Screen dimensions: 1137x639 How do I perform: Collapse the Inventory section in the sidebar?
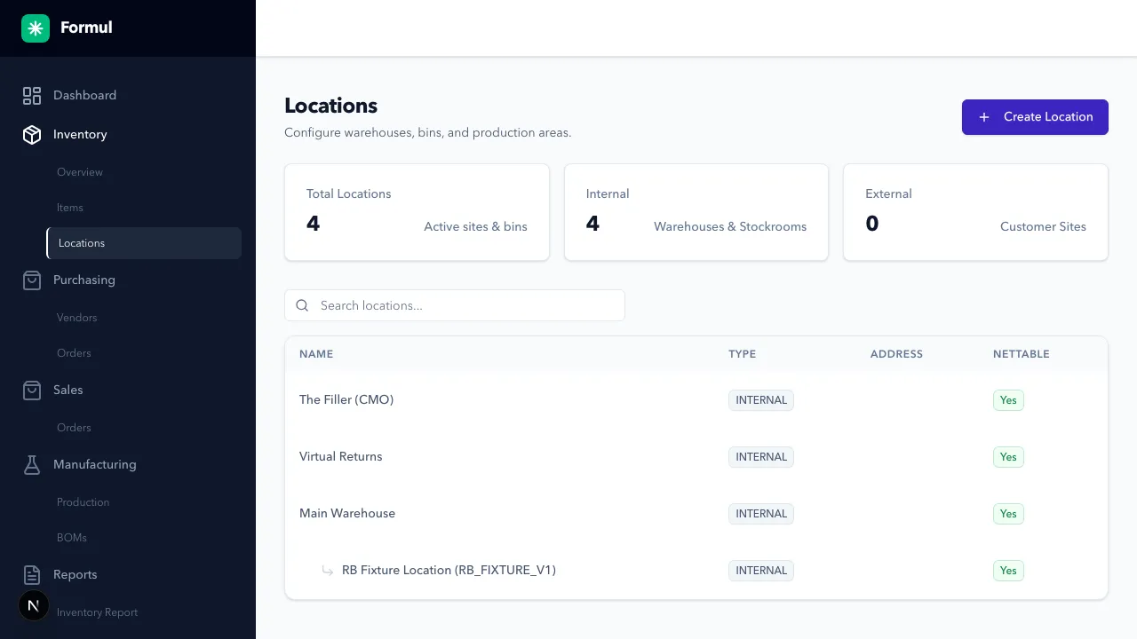pos(80,135)
